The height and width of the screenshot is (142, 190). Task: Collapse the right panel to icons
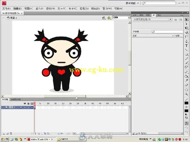coord(188,13)
